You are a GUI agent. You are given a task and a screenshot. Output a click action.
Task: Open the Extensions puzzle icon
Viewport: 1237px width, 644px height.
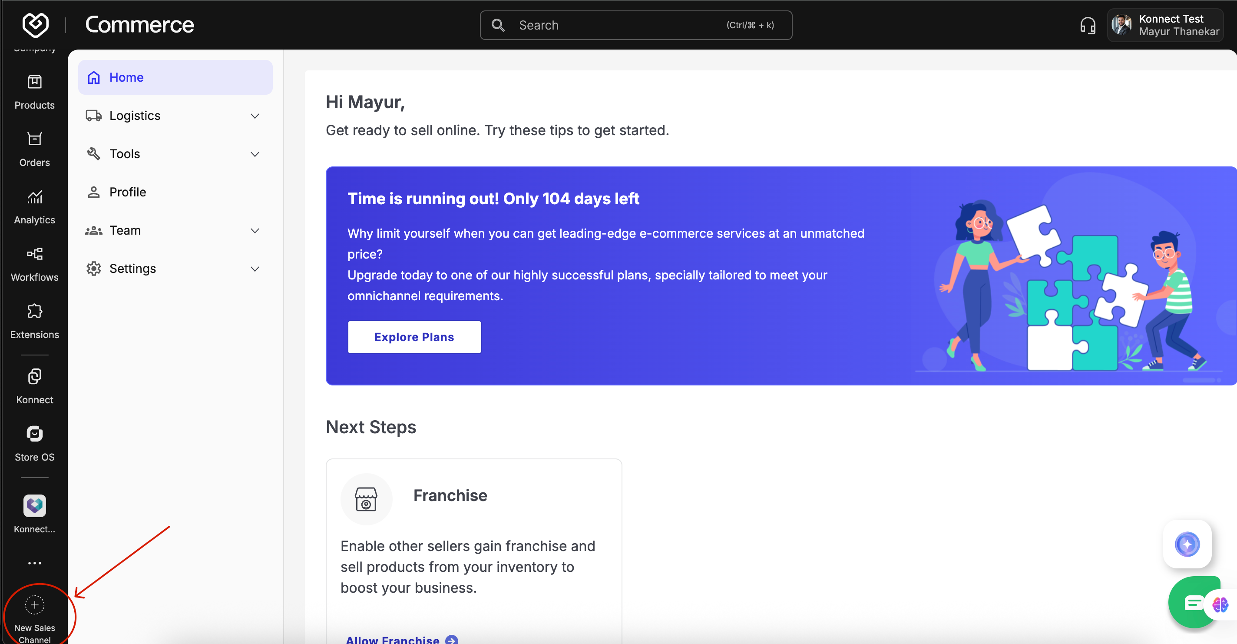tap(35, 321)
